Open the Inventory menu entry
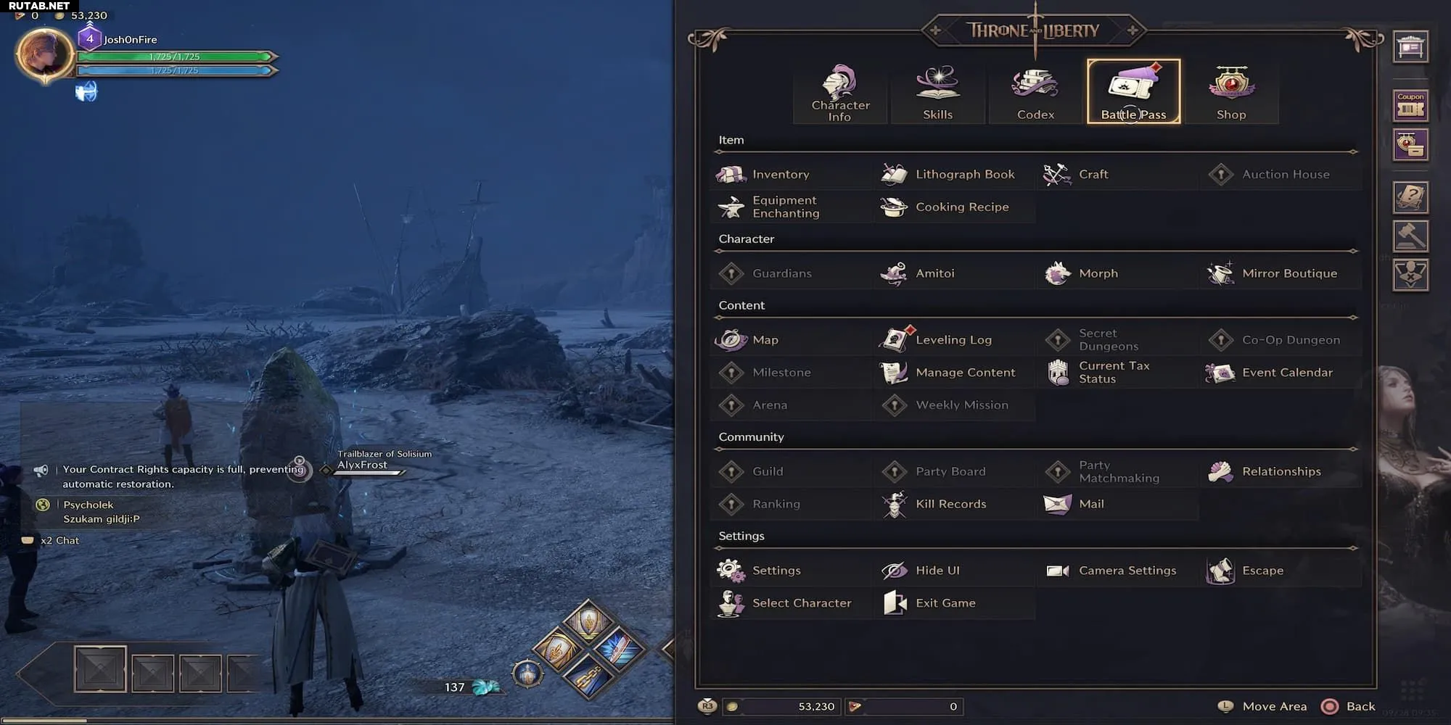Image resolution: width=1451 pixels, height=725 pixels. pyautogui.click(x=792, y=174)
